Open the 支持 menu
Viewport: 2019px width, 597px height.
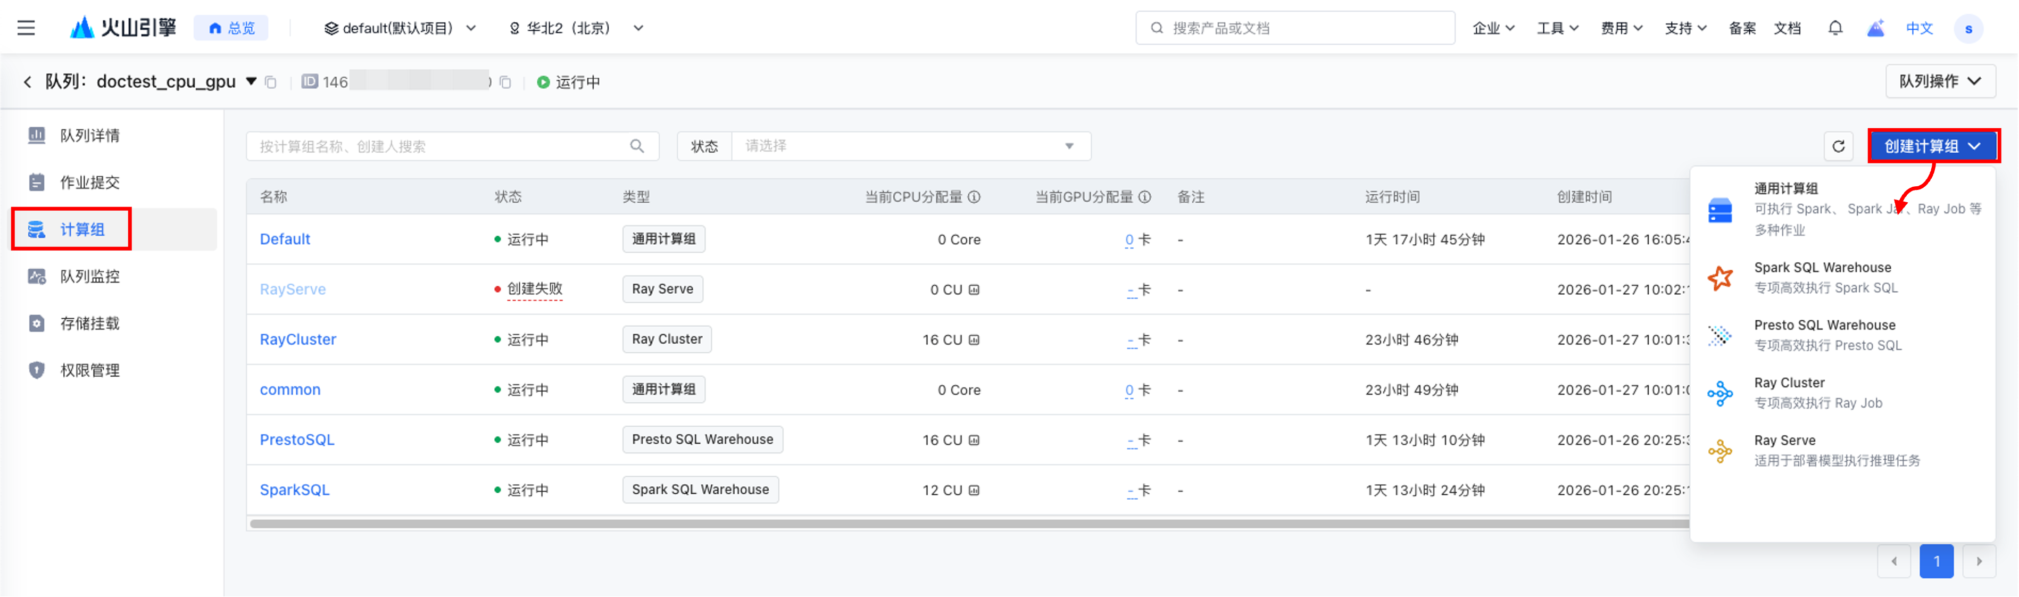[x=1685, y=28]
